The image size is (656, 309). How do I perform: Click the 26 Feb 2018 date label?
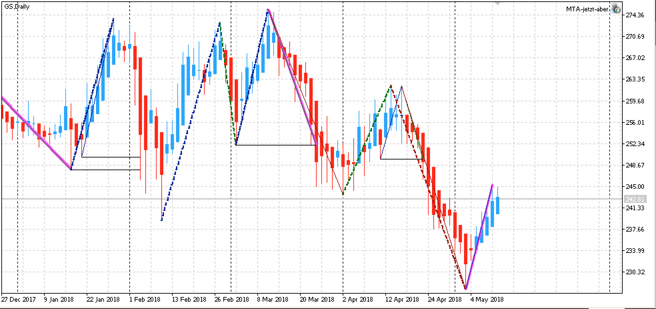click(232, 299)
